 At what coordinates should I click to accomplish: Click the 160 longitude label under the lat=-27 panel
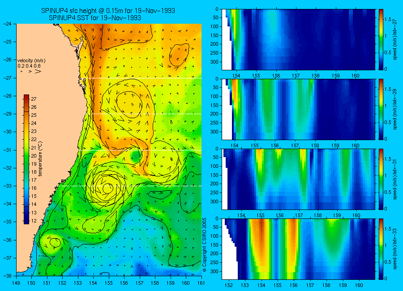(x=356, y=76)
